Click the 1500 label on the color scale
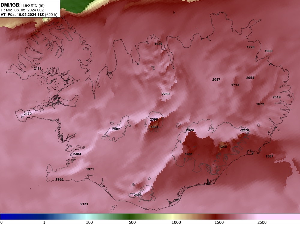The height and width of the screenshot is (225, 300). coord(219,222)
